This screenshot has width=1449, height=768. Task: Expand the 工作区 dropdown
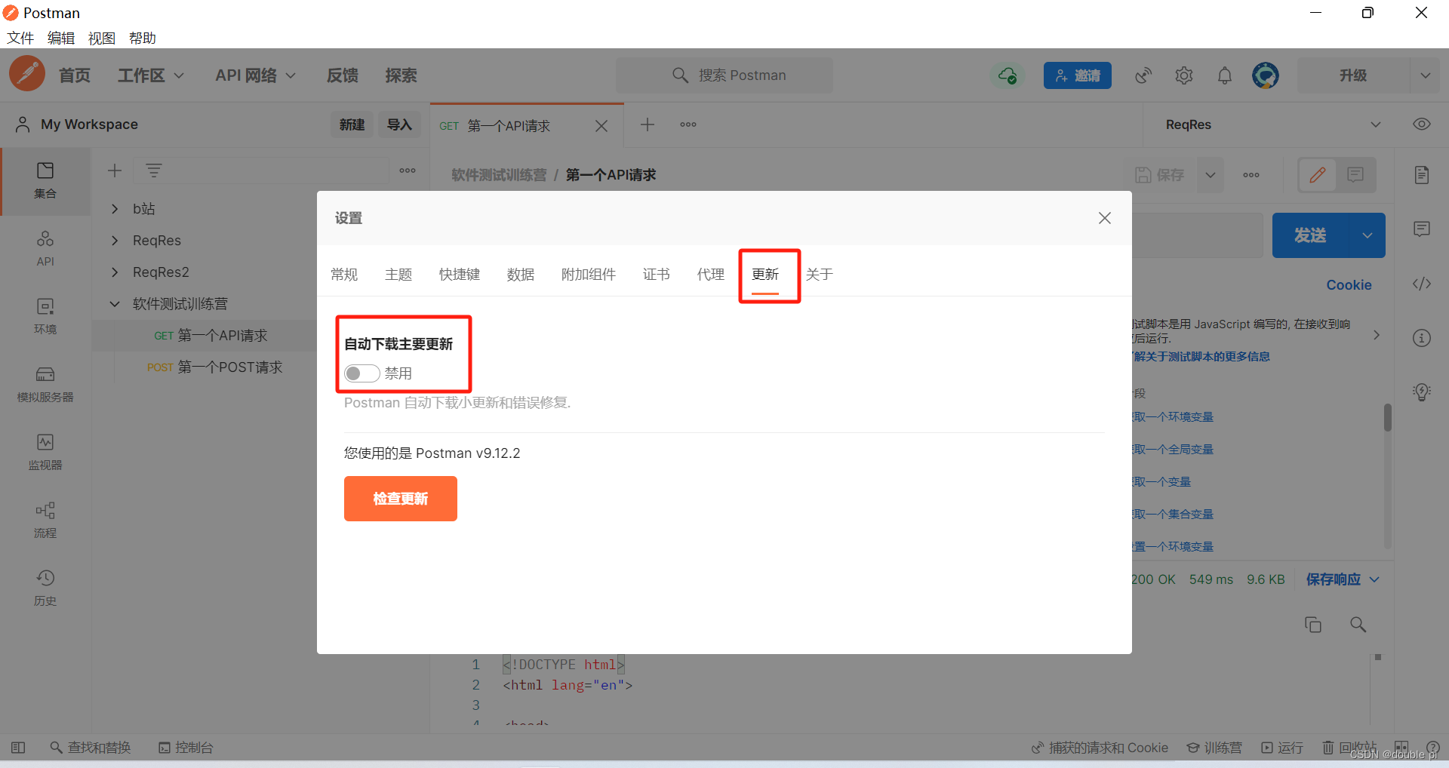point(151,75)
